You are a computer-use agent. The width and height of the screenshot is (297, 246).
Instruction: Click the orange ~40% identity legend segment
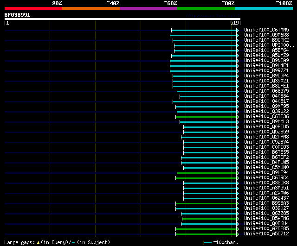91,8
